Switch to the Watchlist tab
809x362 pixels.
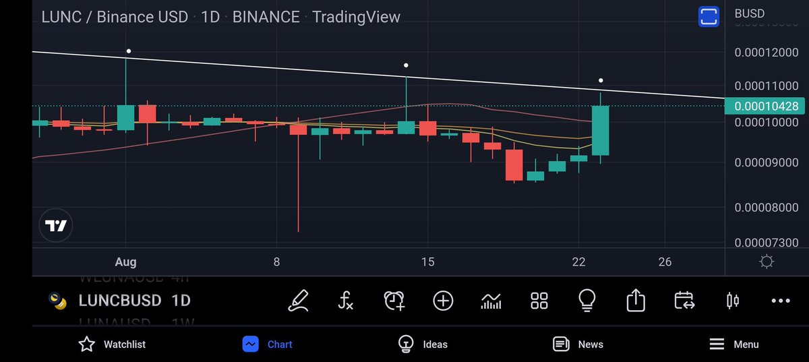click(112, 344)
